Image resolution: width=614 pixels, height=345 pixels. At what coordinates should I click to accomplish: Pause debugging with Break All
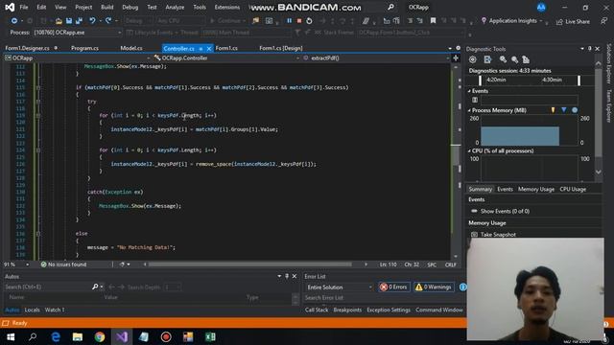pyautogui.click(x=289, y=21)
